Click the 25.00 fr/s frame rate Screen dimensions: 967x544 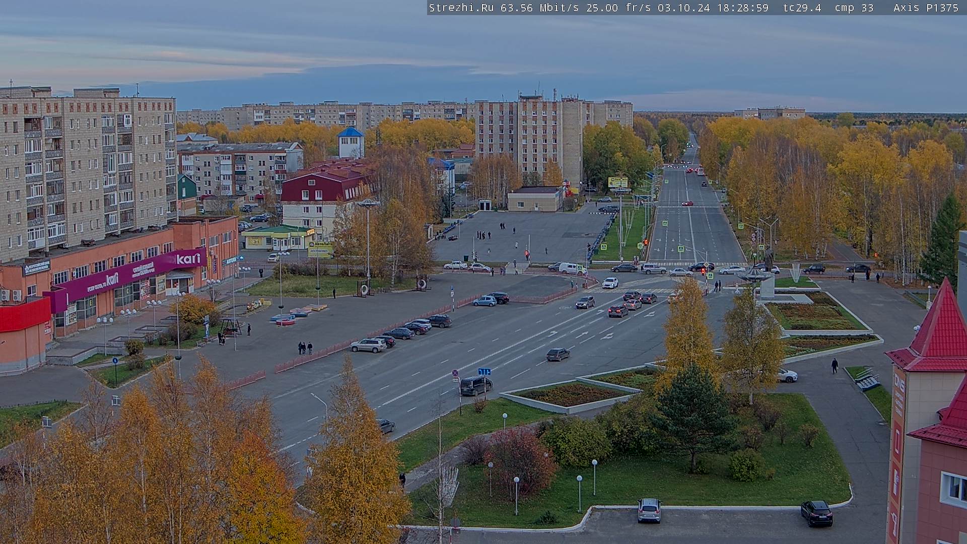pyautogui.click(x=619, y=8)
